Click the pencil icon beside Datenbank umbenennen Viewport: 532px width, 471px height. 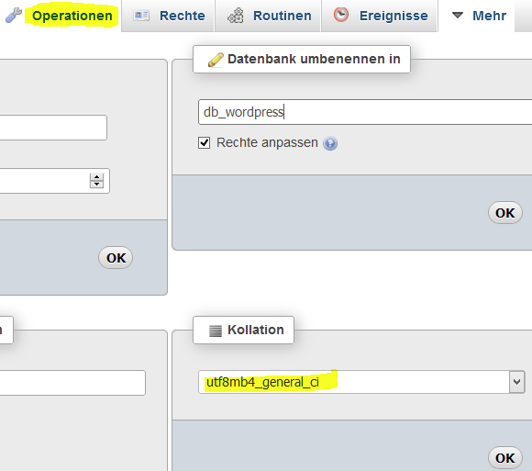[216, 60]
